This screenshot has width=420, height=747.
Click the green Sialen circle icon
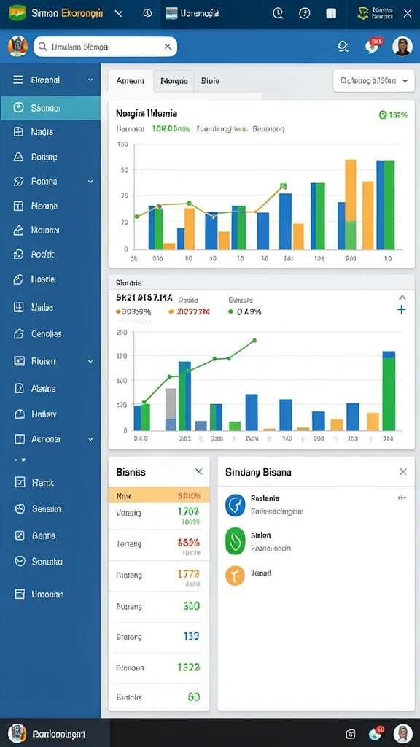tap(235, 541)
